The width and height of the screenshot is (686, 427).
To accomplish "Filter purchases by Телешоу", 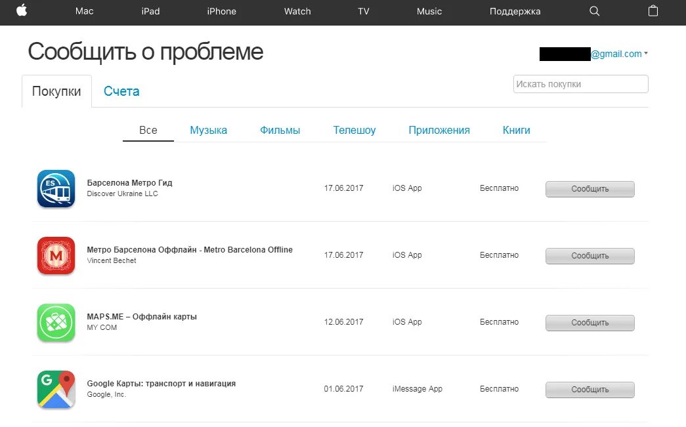I will click(x=354, y=131).
